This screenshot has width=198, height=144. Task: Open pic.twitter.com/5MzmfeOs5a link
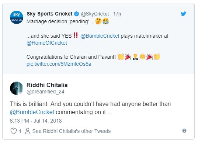[59, 64]
